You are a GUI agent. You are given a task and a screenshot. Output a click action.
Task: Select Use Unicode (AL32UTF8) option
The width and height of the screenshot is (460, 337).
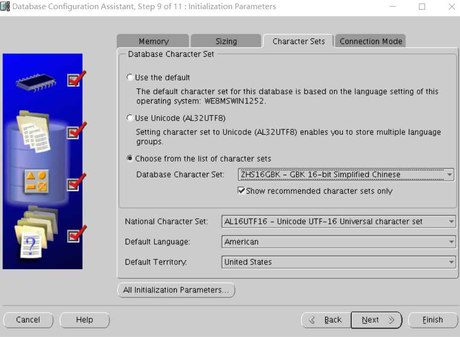(130, 118)
